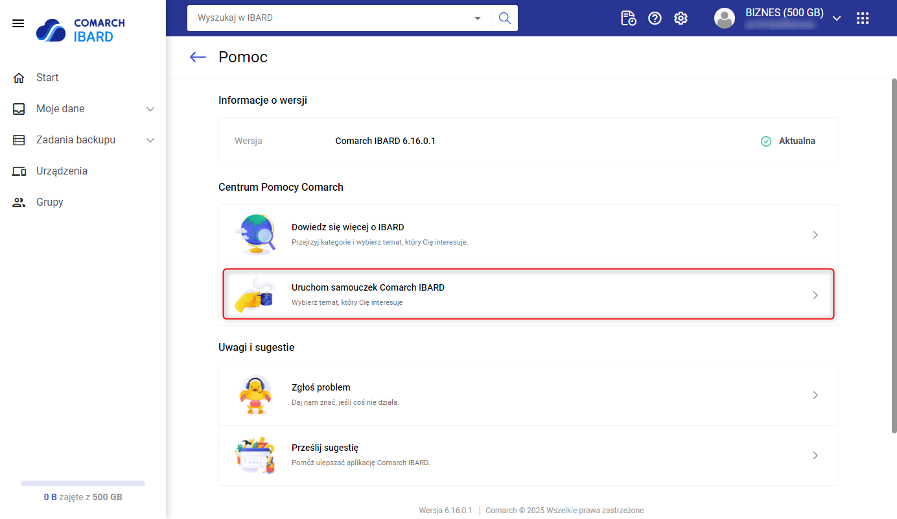Click the 0 B zajęte z 500 GB text

pyautogui.click(x=83, y=497)
